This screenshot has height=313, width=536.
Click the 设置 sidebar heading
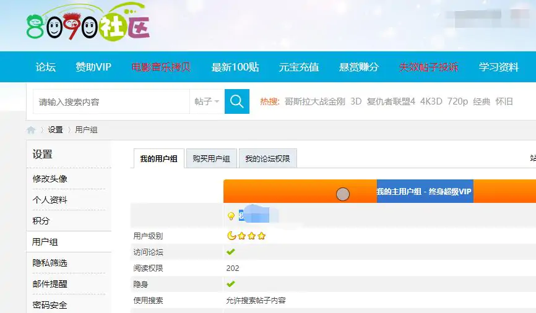click(x=42, y=154)
